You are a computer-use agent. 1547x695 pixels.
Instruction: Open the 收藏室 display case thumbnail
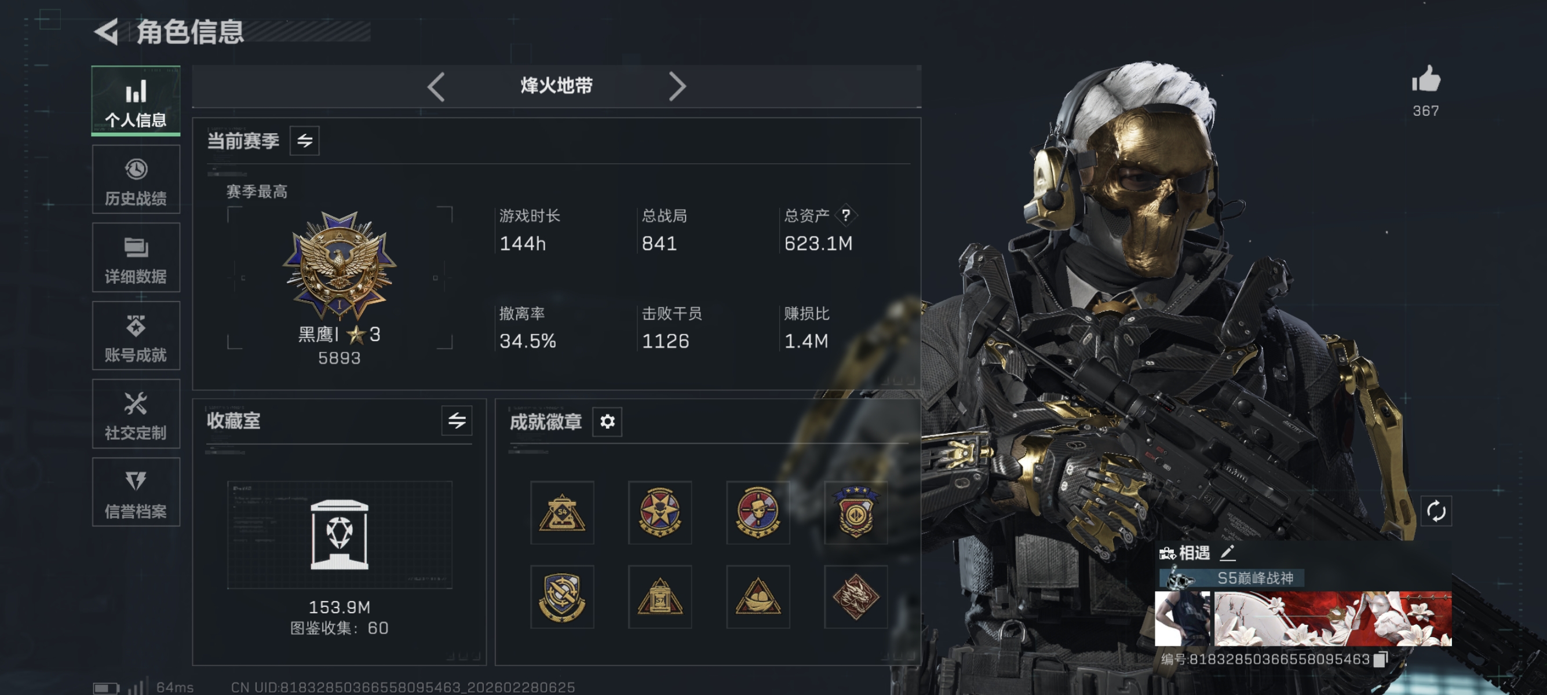click(340, 534)
